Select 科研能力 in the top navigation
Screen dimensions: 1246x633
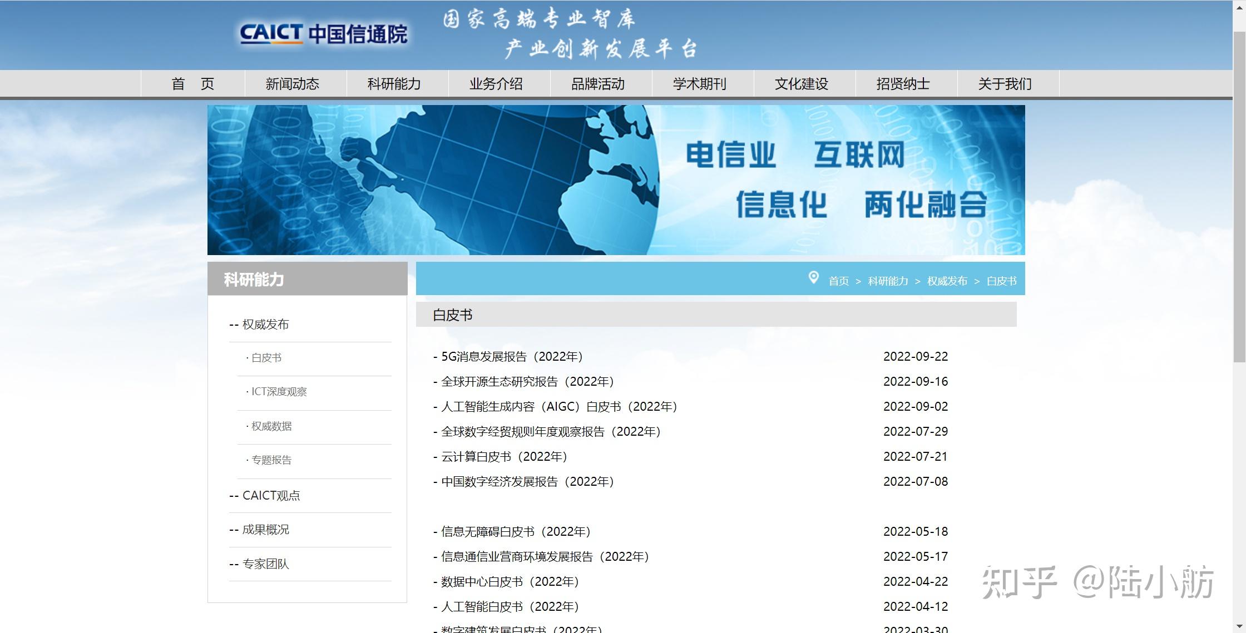click(394, 83)
